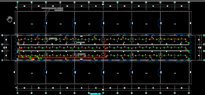The height and width of the screenshot is (95, 205).
Task: Pick axis bubble B on the right side
Action: click(204, 51)
